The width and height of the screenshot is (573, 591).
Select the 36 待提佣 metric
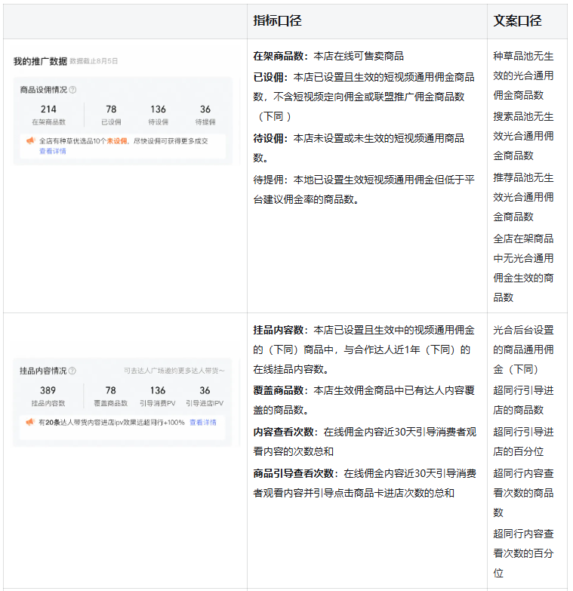[x=205, y=115]
